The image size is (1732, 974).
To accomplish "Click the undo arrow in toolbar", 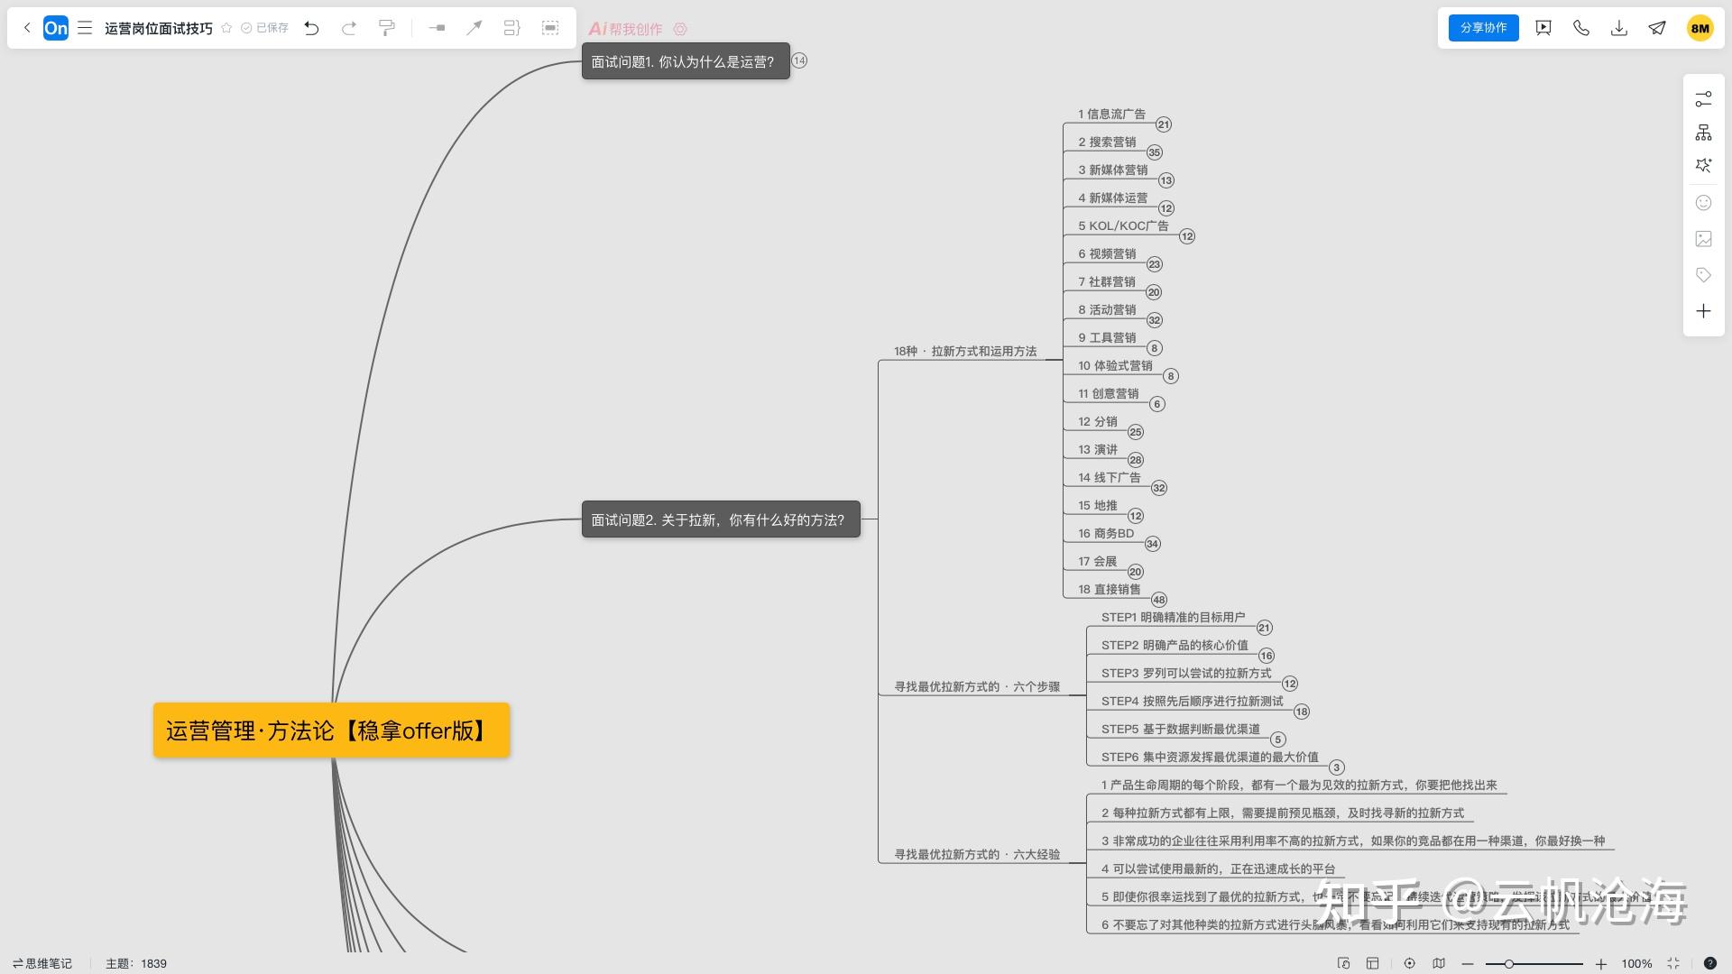I will [311, 28].
